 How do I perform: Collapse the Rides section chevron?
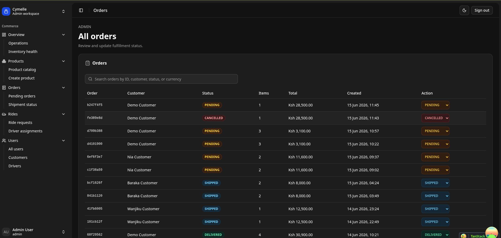63,114
